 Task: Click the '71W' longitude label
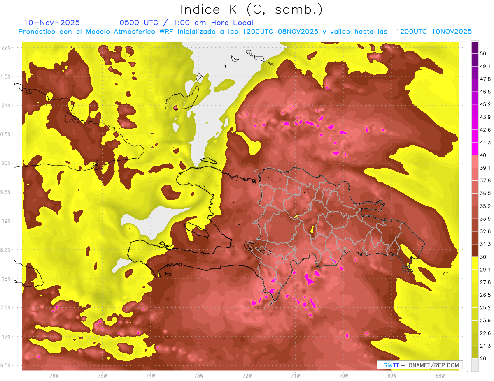[x=295, y=376]
